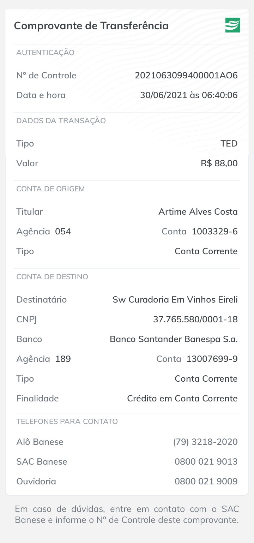
Task: Tap the SAC Banese footer help note
Action: pyautogui.click(x=127, y=514)
